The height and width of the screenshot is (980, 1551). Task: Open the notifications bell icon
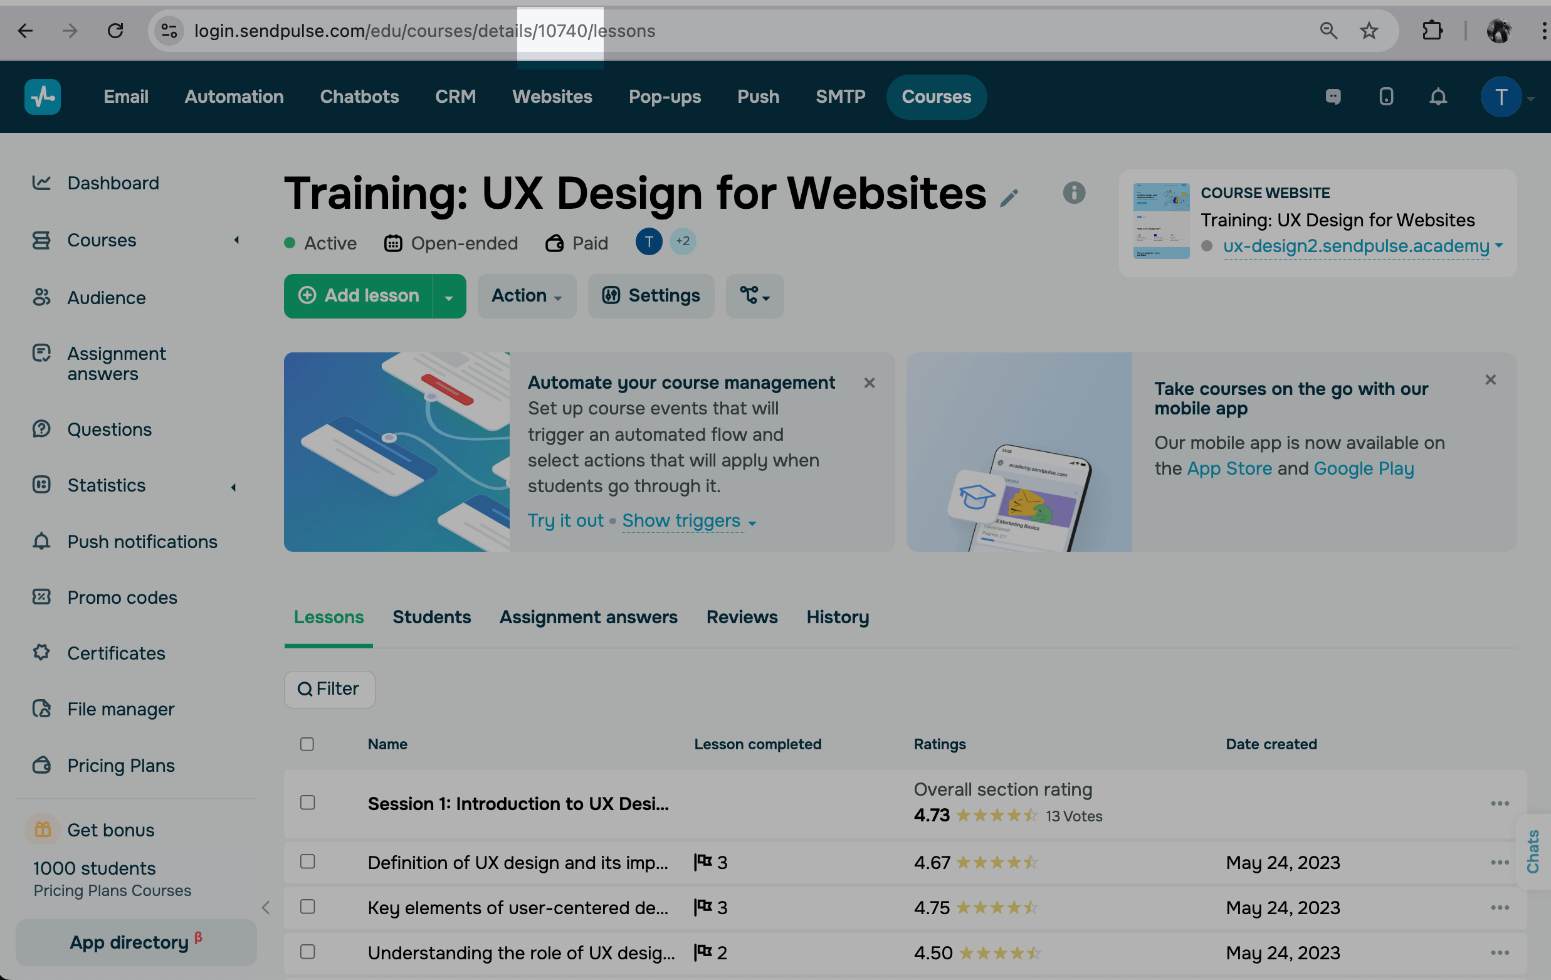(x=1438, y=97)
